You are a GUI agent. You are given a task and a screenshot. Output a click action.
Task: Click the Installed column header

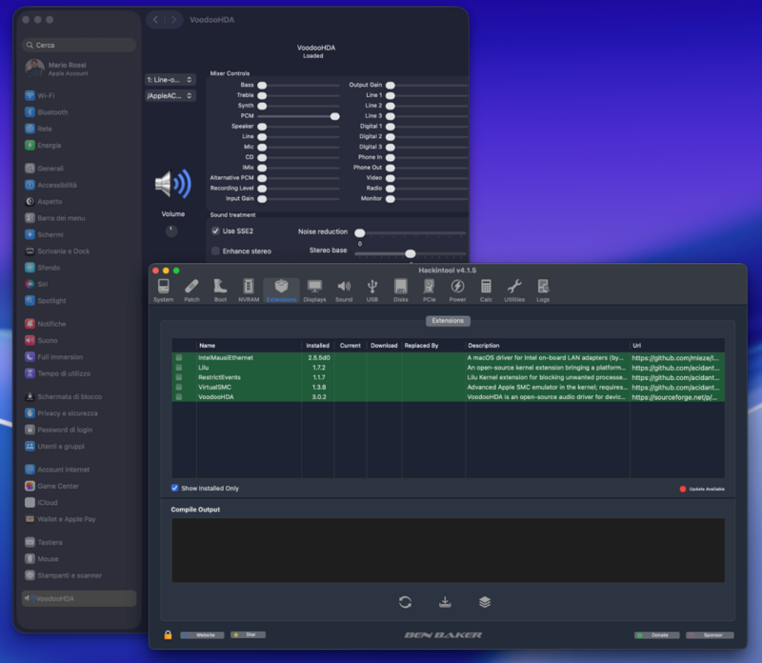[x=317, y=346]
